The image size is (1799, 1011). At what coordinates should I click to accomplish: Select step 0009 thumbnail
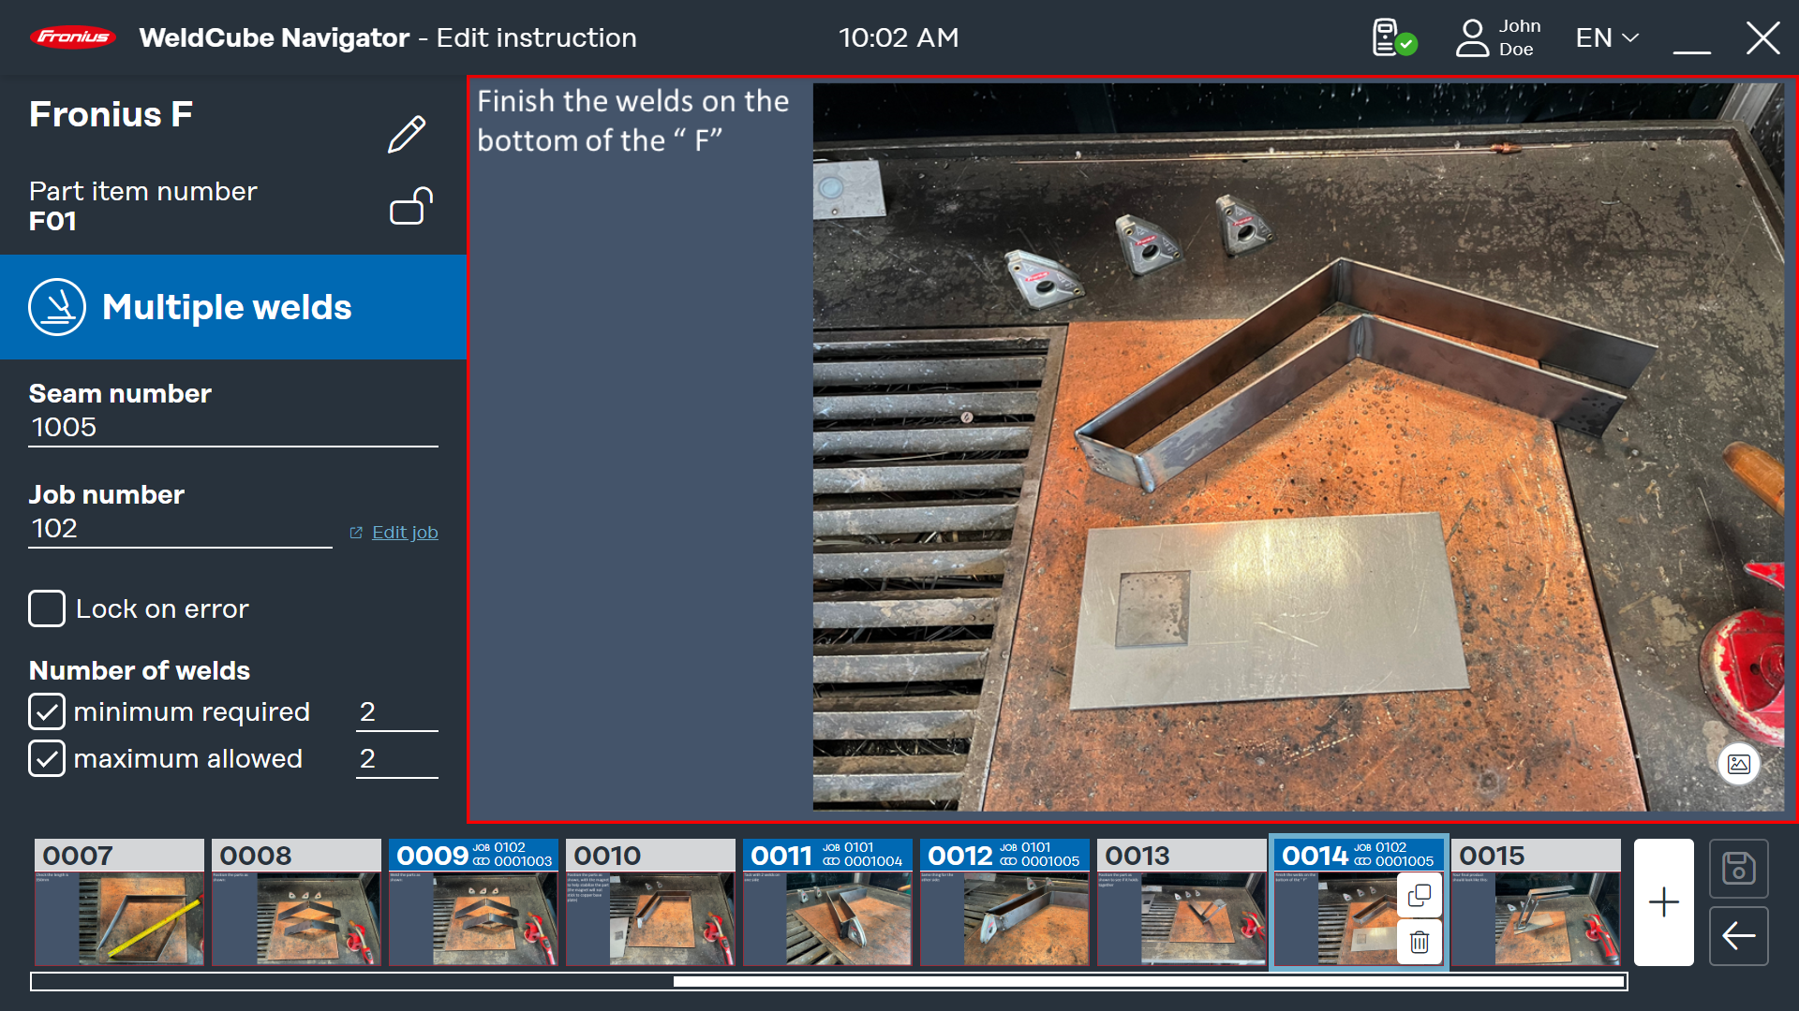[472, 903]
